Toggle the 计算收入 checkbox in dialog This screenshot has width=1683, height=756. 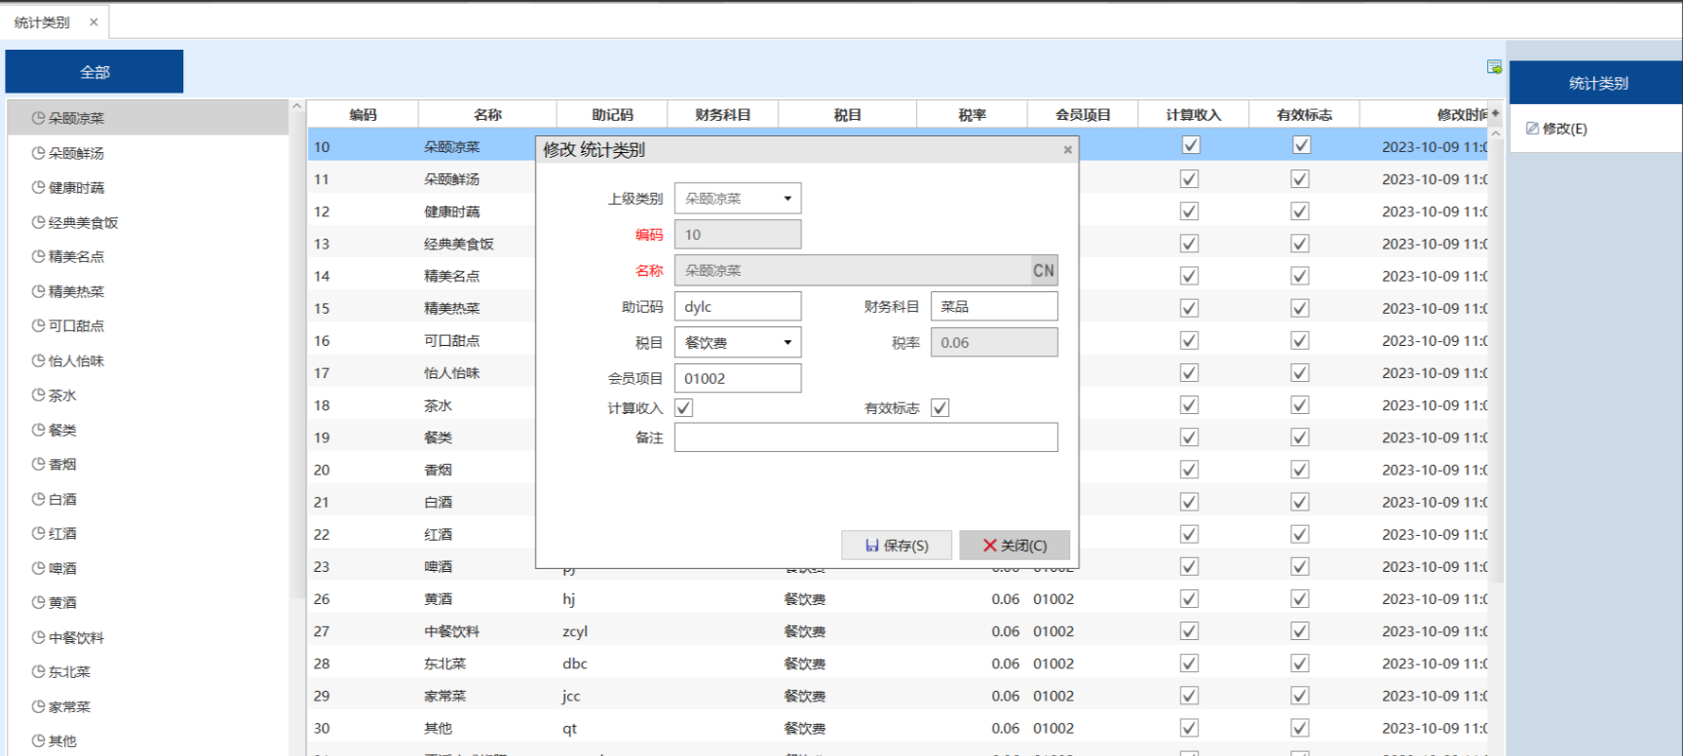click(684, 408)
